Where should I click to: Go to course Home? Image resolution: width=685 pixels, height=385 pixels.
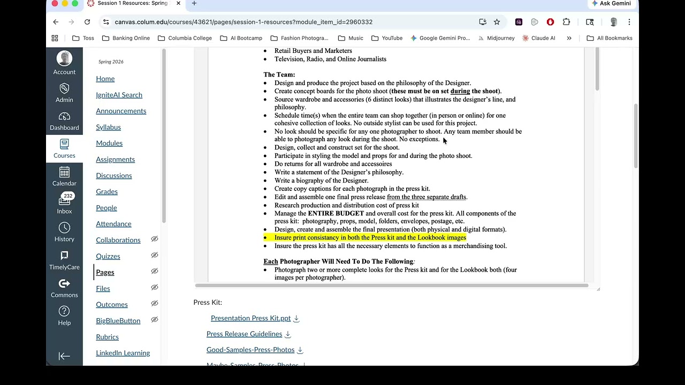coord(105,79)
